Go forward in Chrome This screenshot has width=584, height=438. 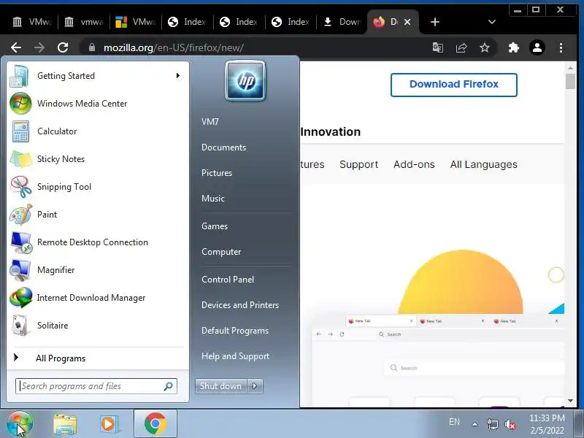point(39,47)
